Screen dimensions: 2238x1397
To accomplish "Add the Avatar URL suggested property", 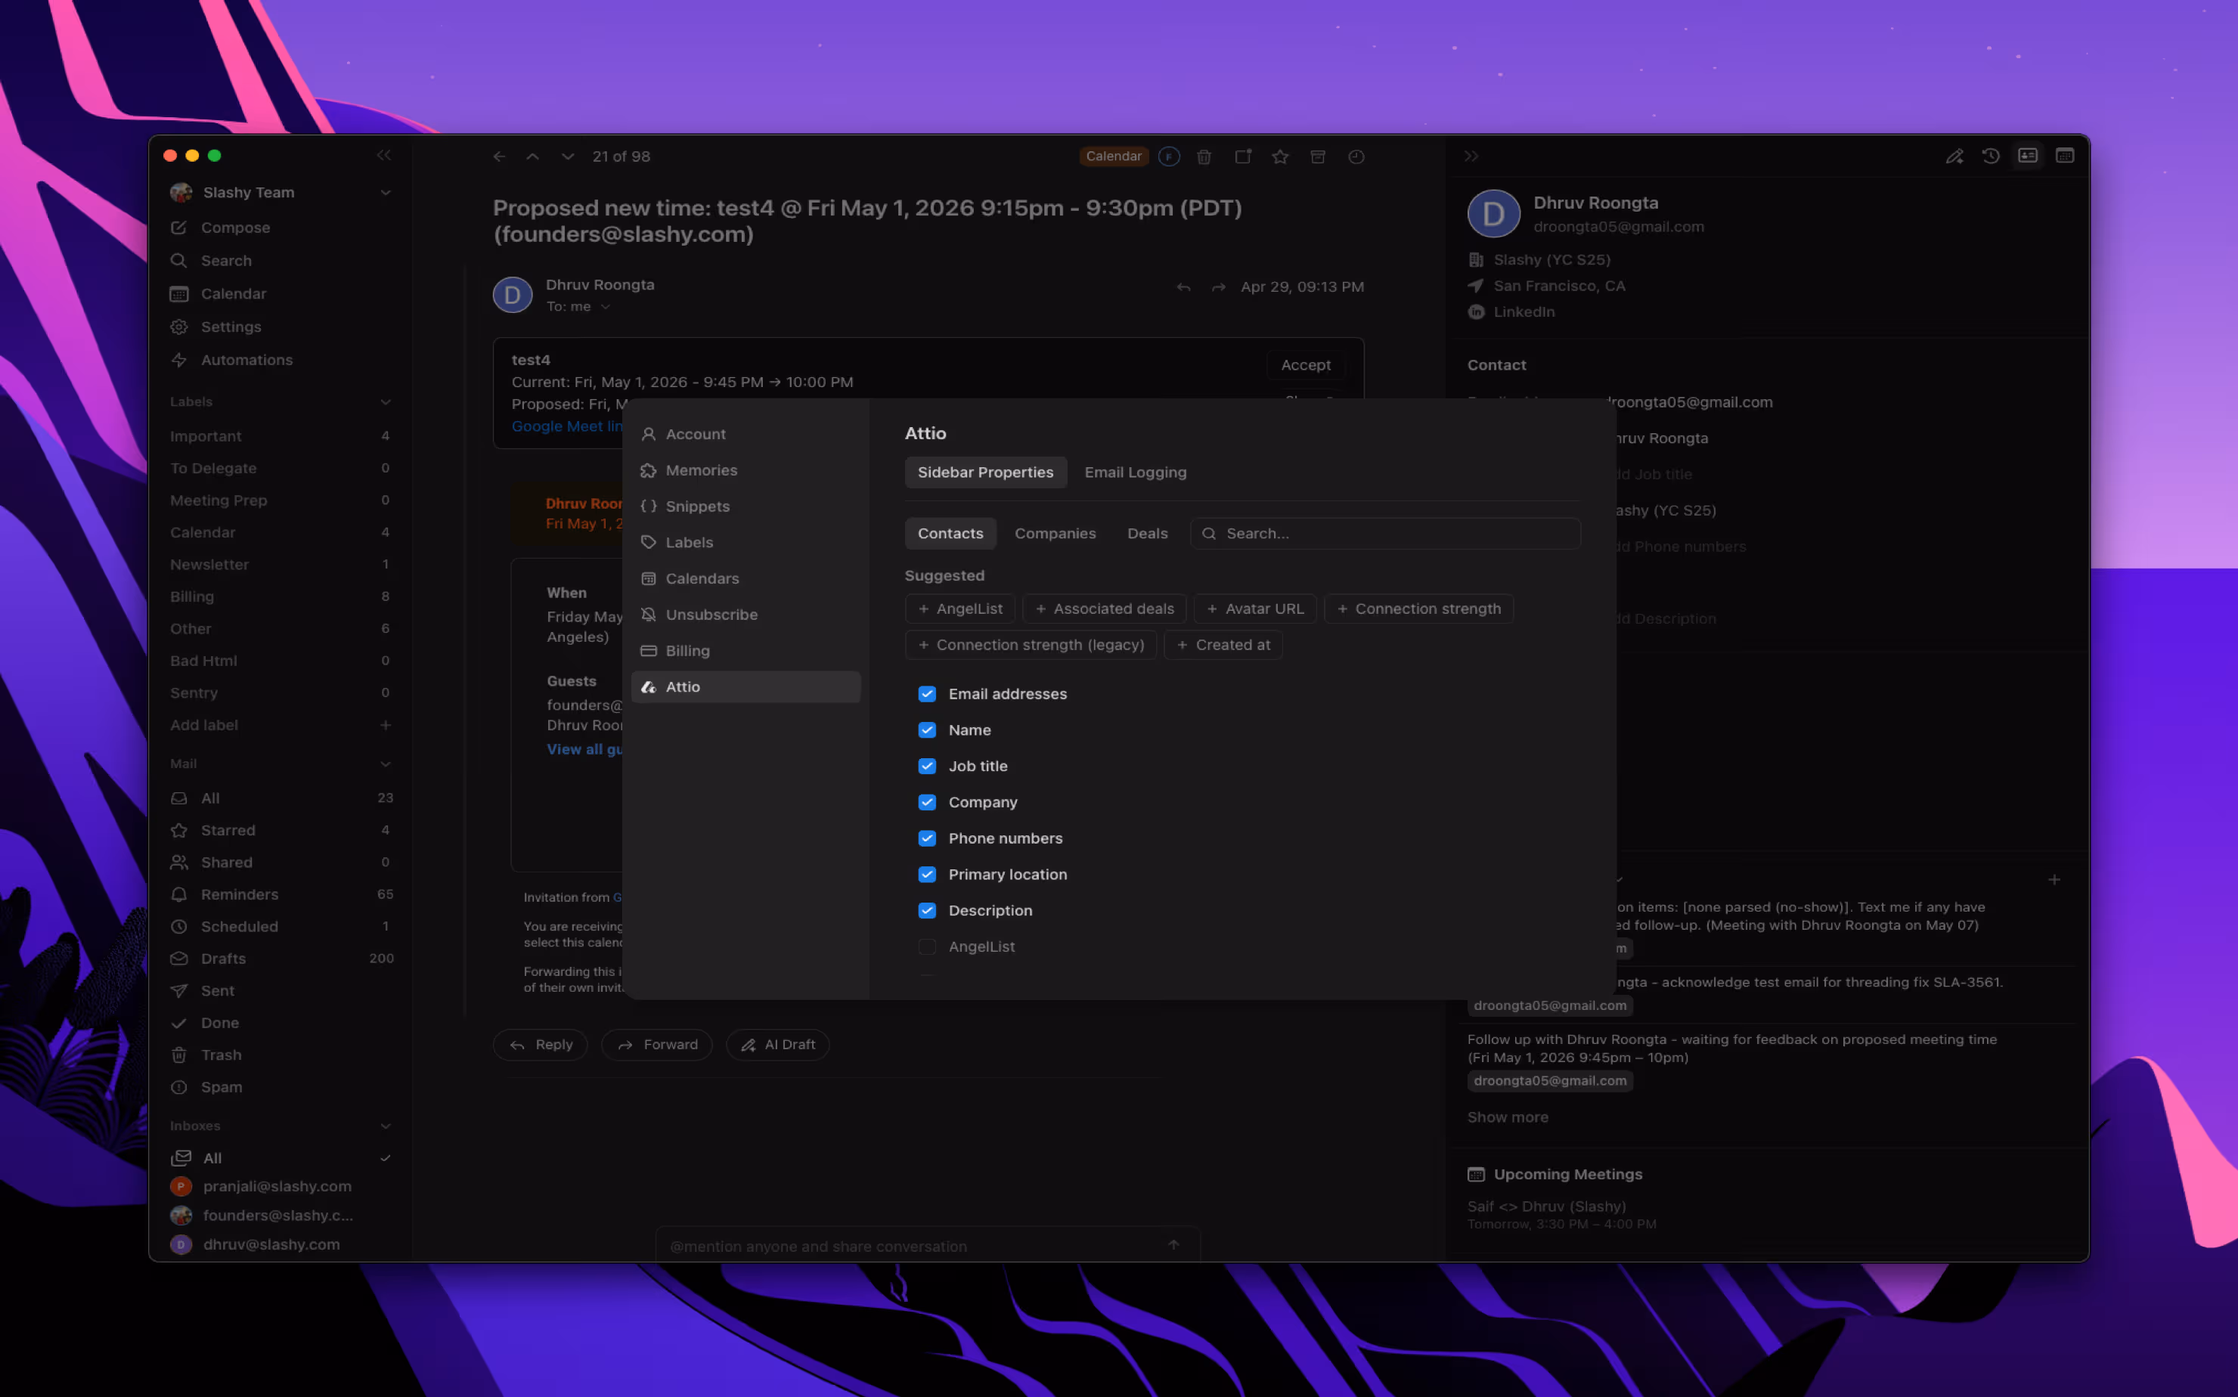I will 1255,609.
